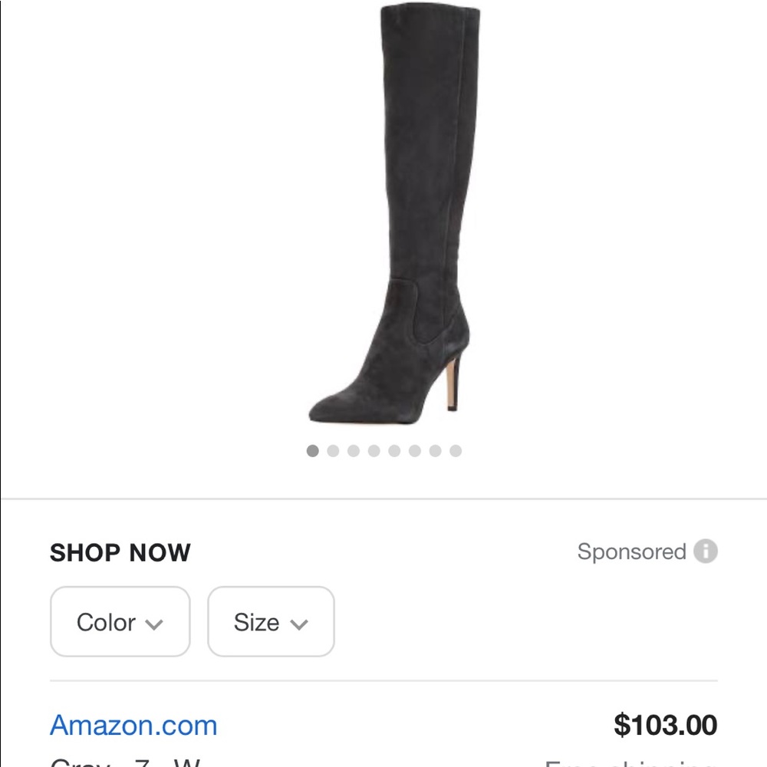Viewport: 767px width, 767px height.
Task: Select the second carousel dot
Action: (333, 451)
